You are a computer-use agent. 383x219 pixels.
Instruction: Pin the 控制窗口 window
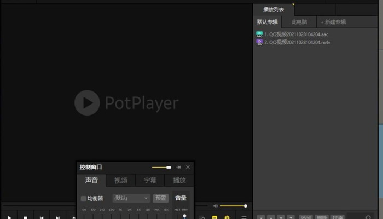point(178,167)
